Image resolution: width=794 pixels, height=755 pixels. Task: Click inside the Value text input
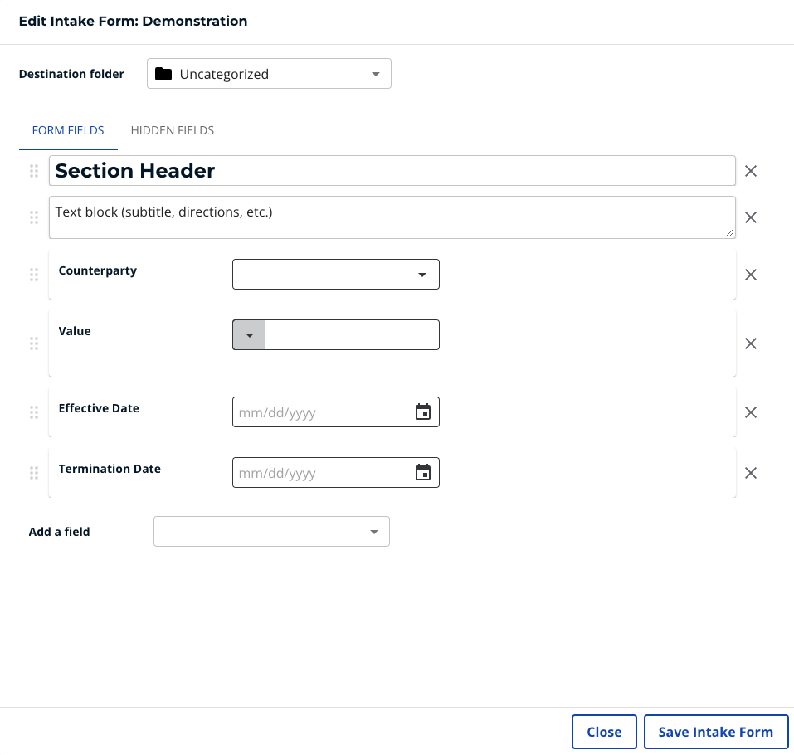352,334
